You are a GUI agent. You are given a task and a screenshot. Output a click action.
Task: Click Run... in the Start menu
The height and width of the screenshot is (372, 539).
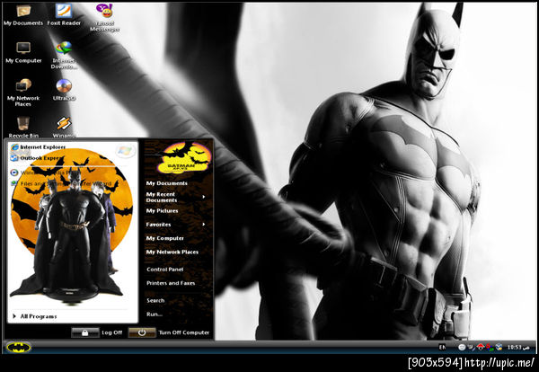coord(155,314)
